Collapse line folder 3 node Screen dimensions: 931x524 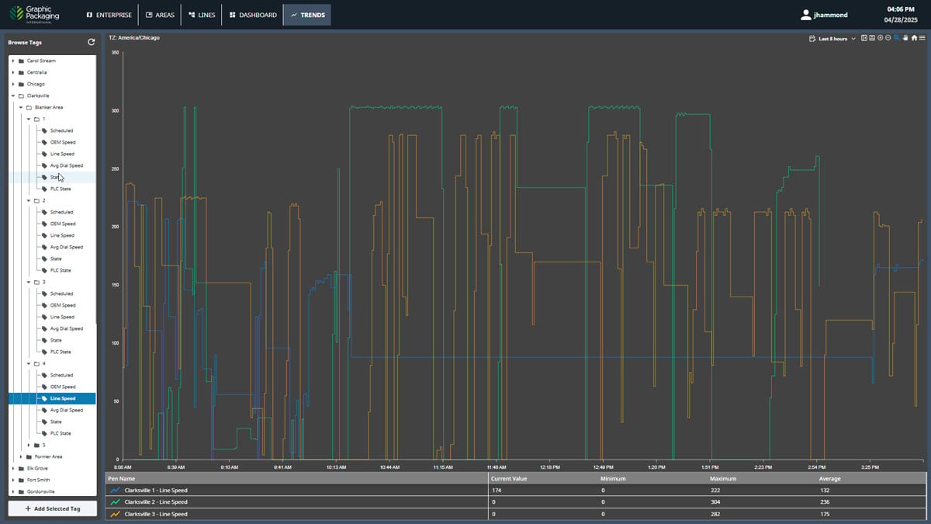point(29,282)
